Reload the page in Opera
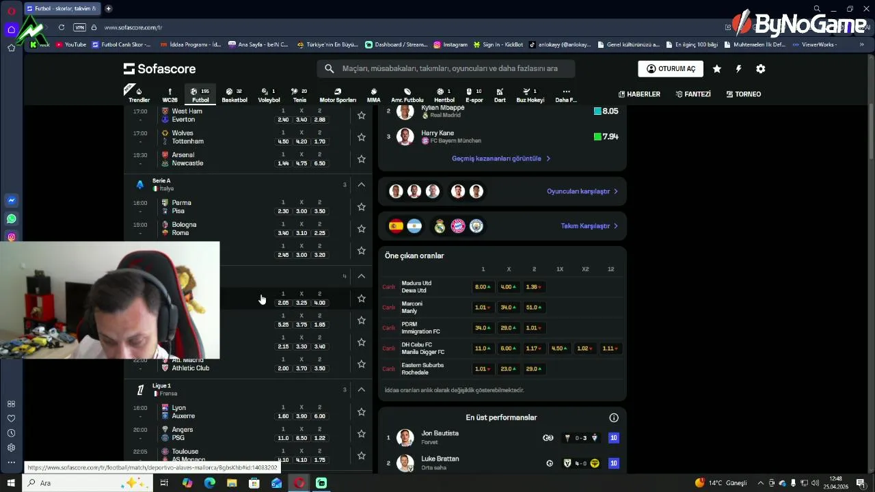The height and width of the screenshot is (492, 875). (x=62, y=27)
